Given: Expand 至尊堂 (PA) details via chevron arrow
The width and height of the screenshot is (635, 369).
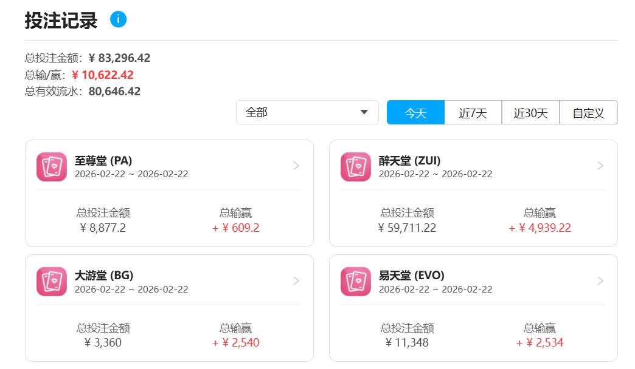Looking at the screenshot, I should coord(296,166).
